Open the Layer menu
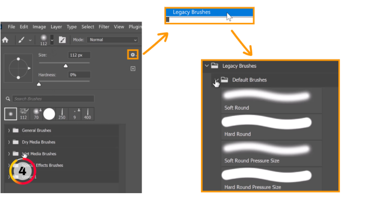This screenshot has width=387, height=218. pos(56,27)
